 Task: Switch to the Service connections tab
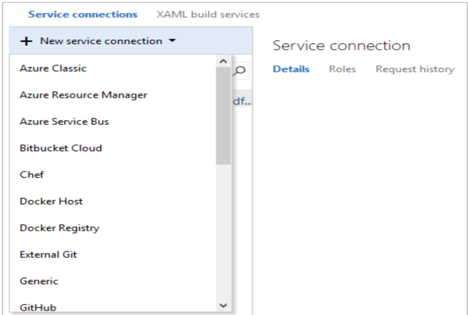pyautogui.click(x=83, y=14)
